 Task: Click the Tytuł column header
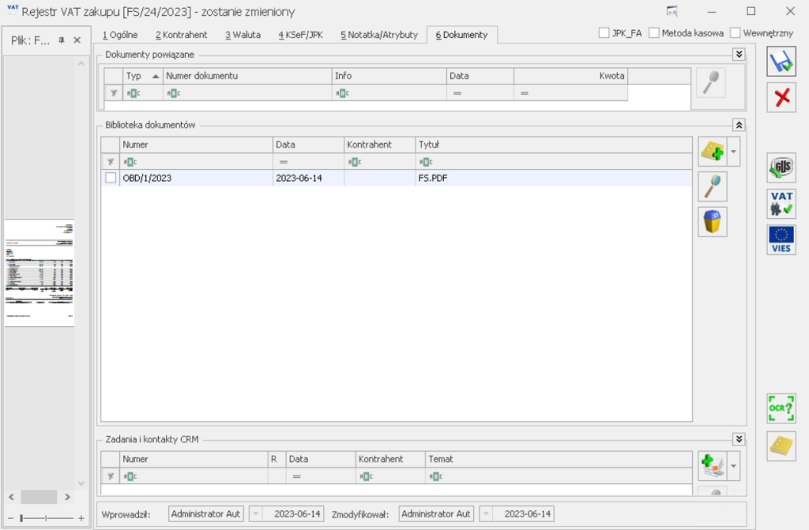554,145
